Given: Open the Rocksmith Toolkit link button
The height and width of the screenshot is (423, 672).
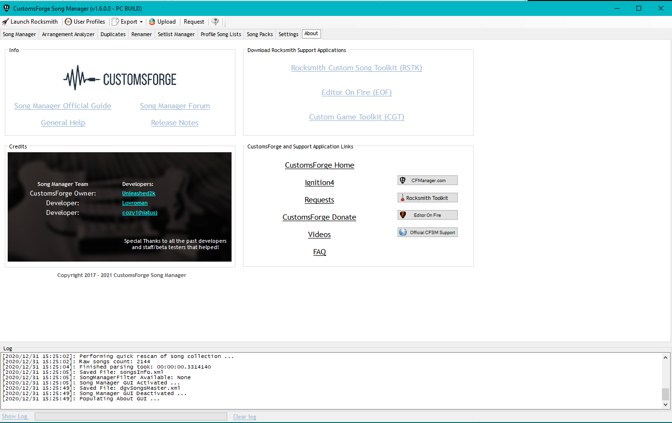Looking at the screenshot, I should coord(427,197).
